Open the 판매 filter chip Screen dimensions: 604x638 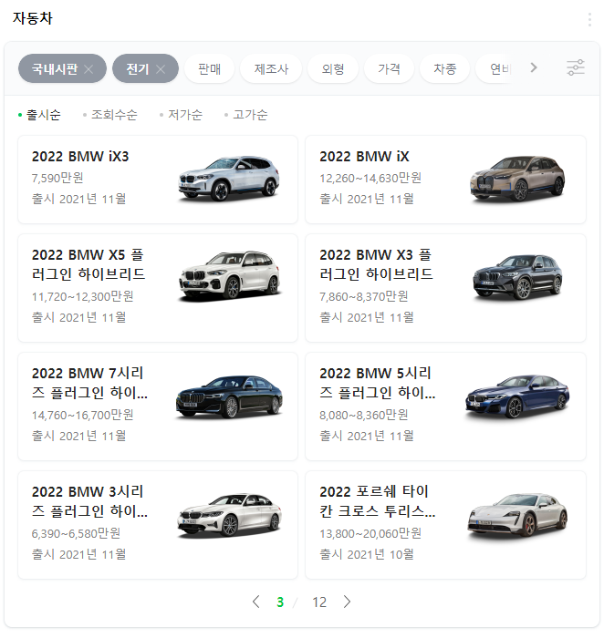point(209,68)
